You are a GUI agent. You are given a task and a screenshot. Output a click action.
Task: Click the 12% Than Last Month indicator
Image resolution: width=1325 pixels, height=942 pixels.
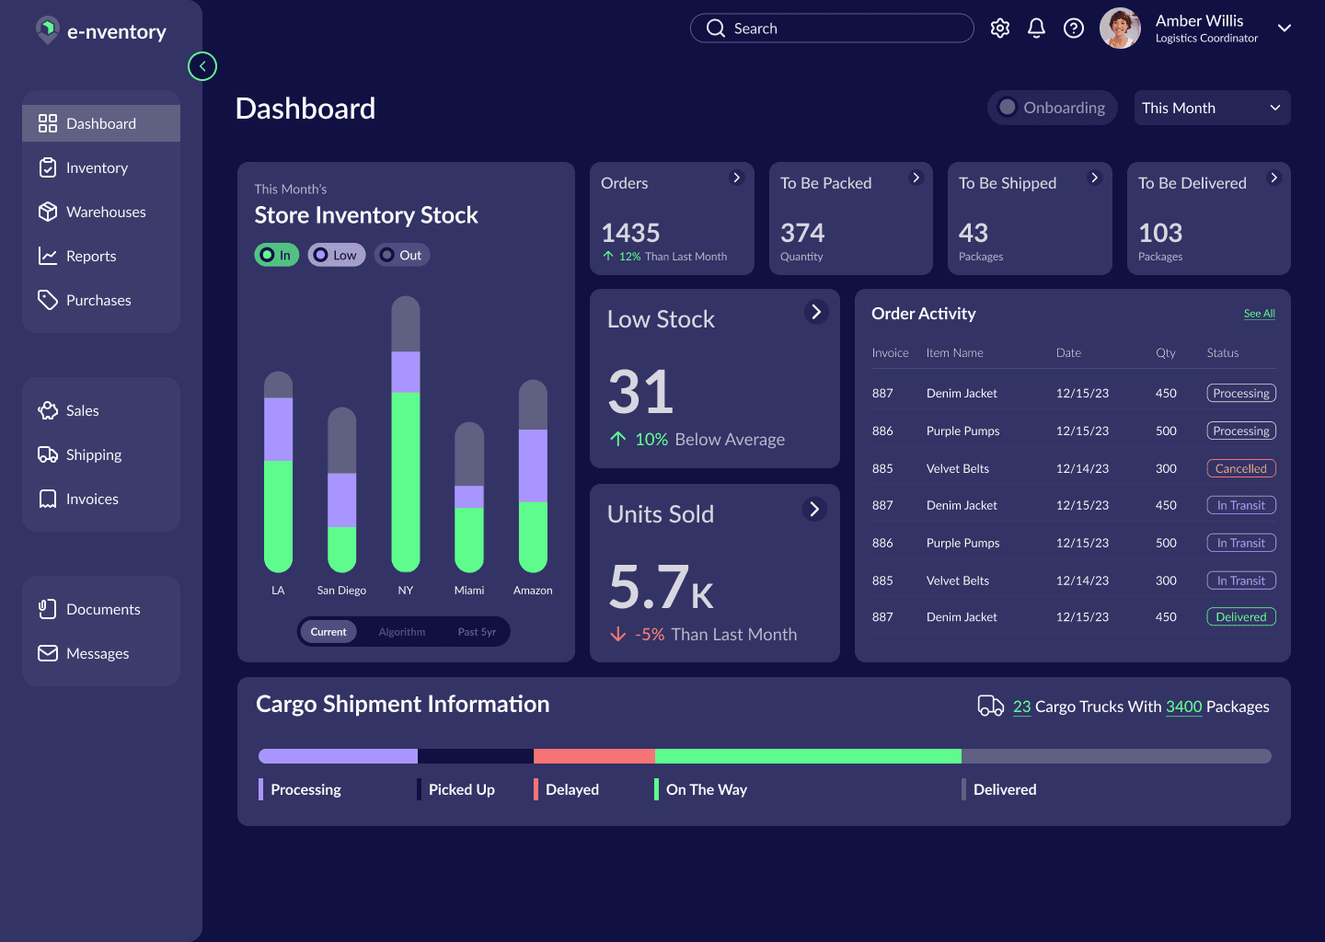664,257
